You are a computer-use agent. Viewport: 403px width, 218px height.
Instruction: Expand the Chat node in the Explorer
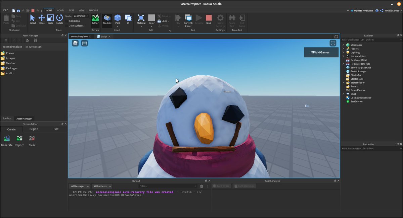(x=343, y=94)
